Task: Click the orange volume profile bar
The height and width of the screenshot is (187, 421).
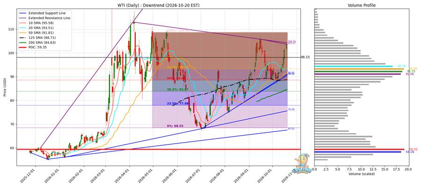Action: pos(359,69)
